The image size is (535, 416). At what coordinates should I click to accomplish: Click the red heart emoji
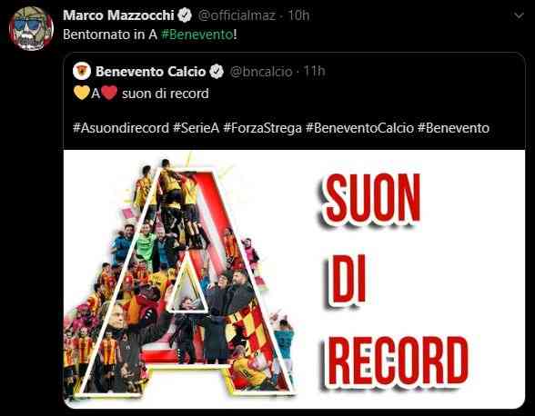coord(109,93)
